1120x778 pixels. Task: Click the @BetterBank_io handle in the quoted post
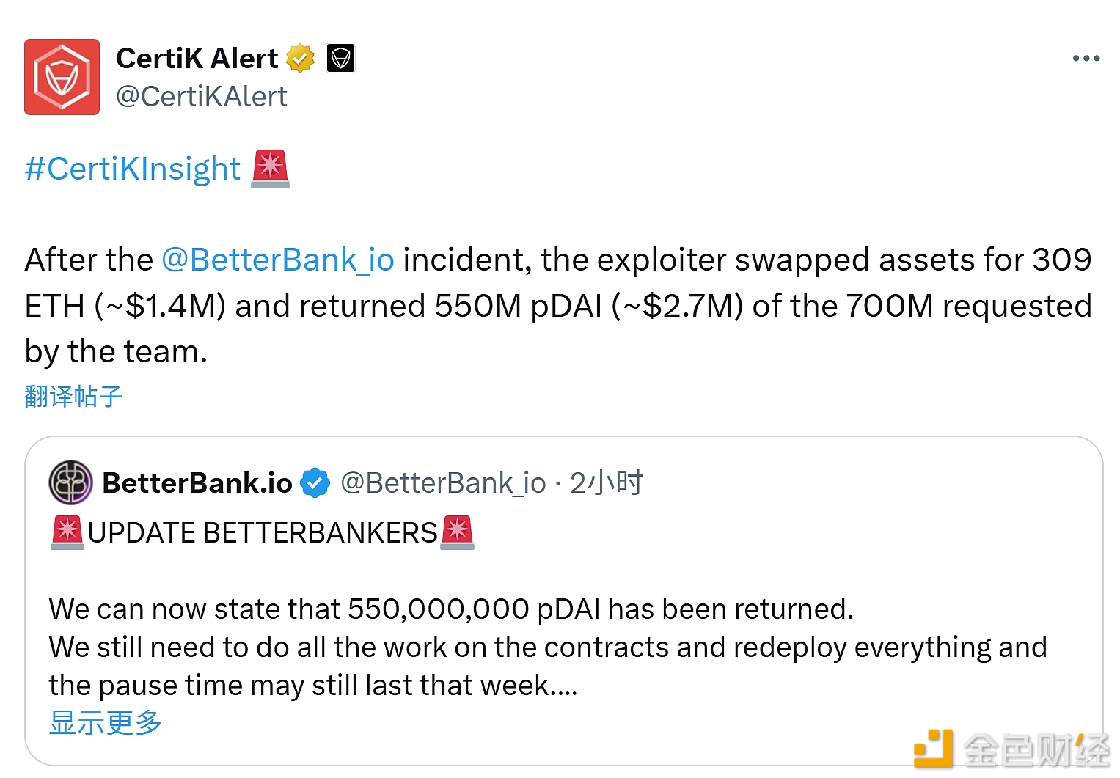444,483
